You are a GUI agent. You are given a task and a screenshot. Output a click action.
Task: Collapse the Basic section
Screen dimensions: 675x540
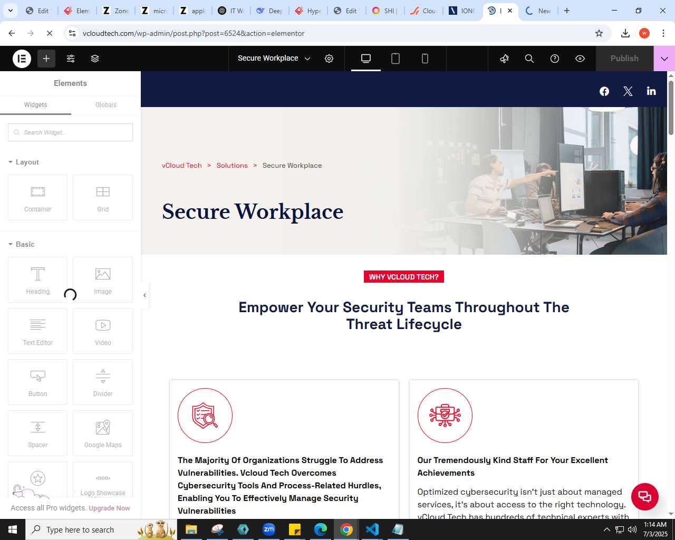click(22, 244)
